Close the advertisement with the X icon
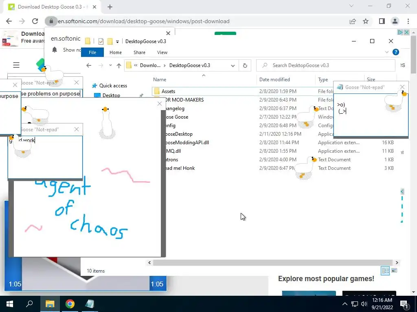 [x=406, y=32]
